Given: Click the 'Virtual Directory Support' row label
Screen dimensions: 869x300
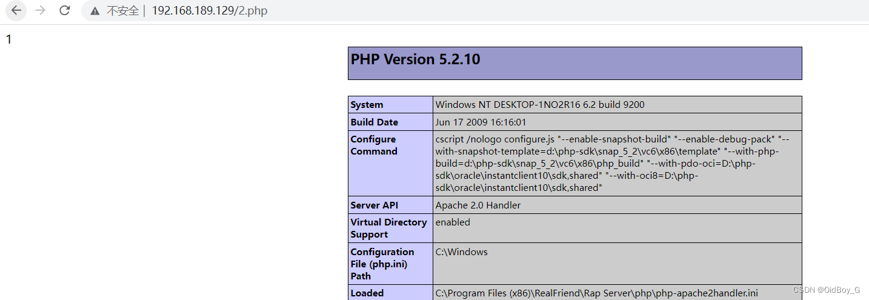Looking at the screenshot, I should pos(388,228).
